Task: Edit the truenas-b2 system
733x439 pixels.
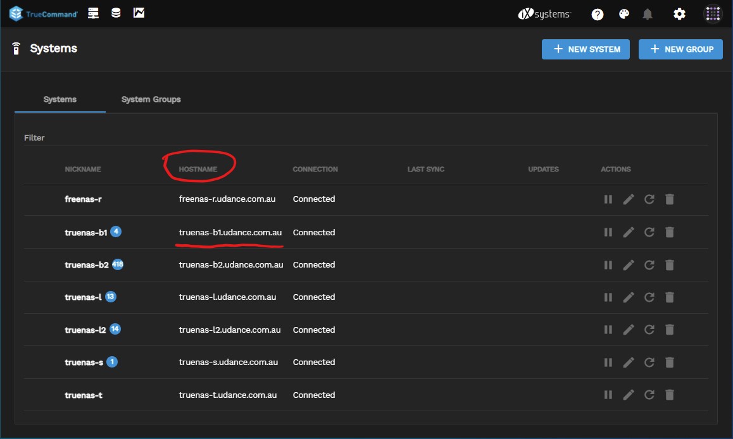Action: pos(629,265)
